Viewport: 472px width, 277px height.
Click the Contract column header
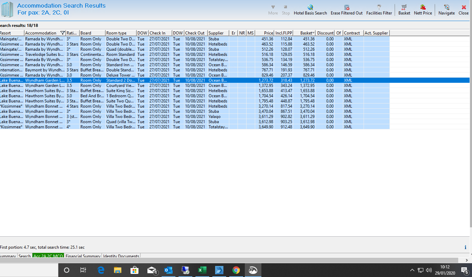pyautogui.click(x=353, y=33)
